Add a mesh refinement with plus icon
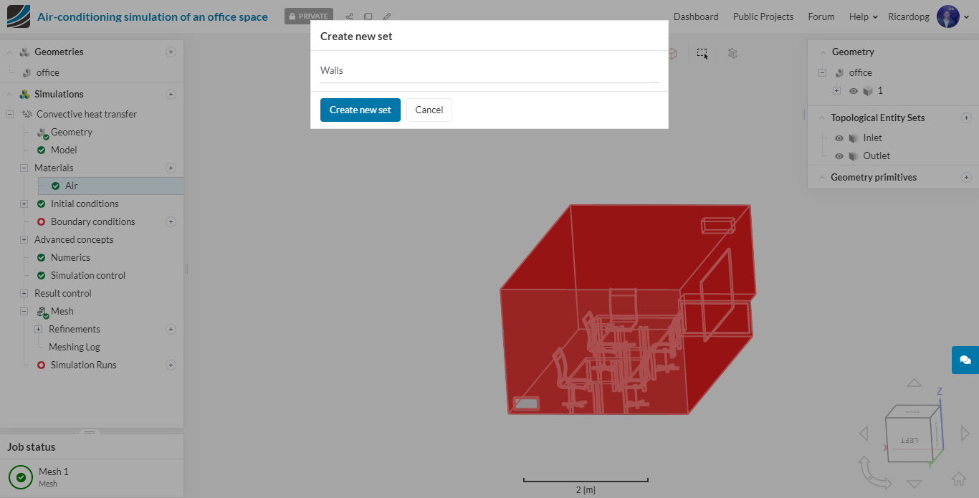 tap(171, 329)
